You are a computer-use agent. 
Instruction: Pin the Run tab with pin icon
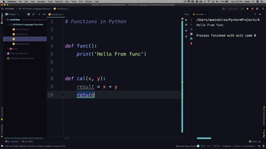click(186, 36)
